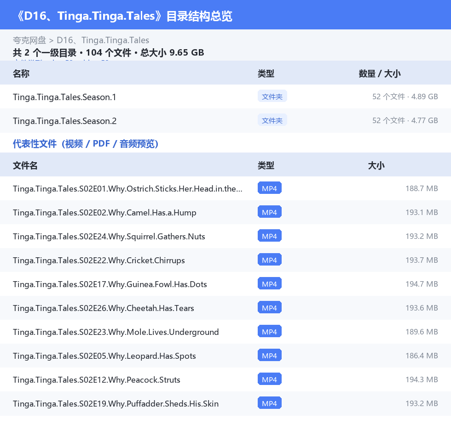Select the 193.1 MB size value
451x430 pixels.
click(x=422, y=212)
